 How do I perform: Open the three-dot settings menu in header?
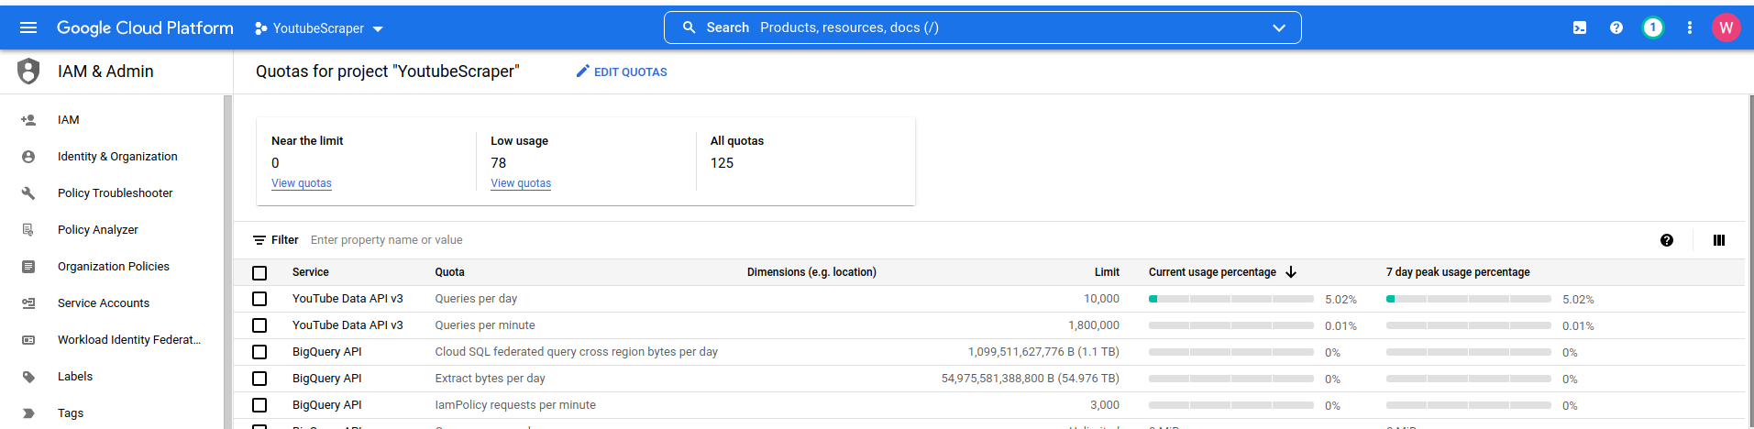point(1689,27)
